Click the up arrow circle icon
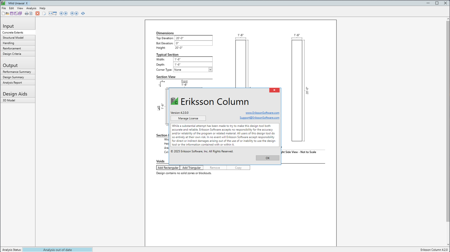Viewport: 450px width, 252px height. tap(72, 13)
